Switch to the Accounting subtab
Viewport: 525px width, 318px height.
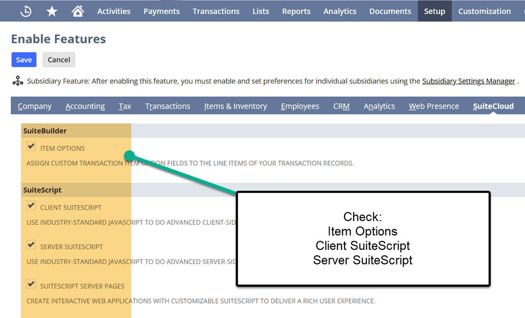(x=85, y=106)
